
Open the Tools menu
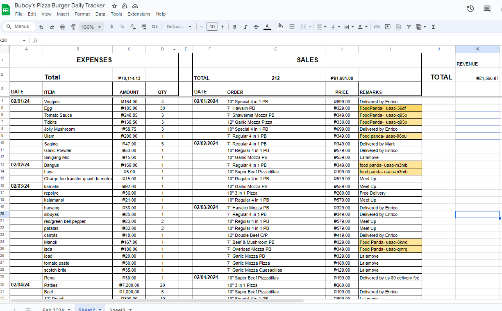tap(116, 14)
